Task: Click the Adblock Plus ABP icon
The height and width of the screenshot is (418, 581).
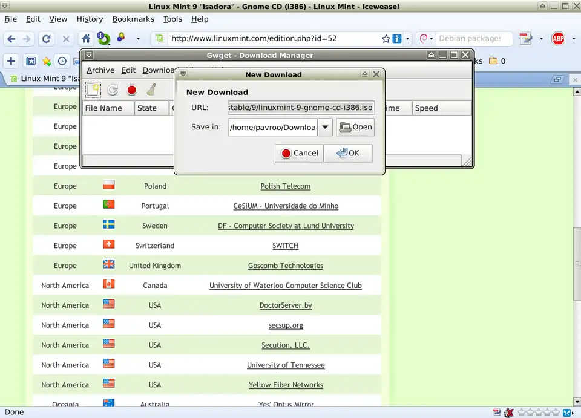Action: coord(557,39)
